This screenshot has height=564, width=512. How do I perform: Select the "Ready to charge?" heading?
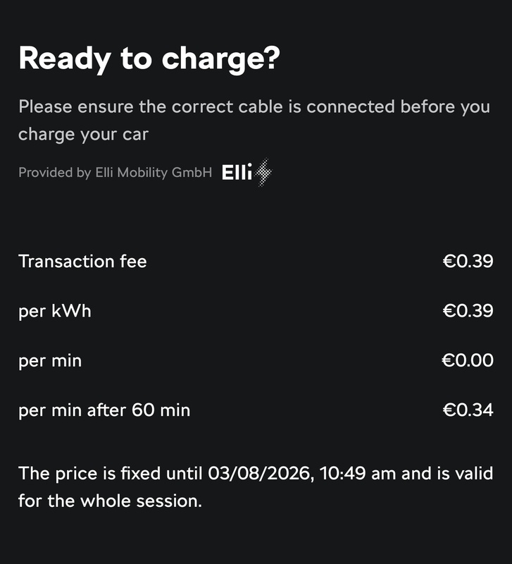coord(149,59)
